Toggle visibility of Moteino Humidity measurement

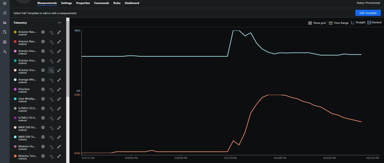[51, 147]
